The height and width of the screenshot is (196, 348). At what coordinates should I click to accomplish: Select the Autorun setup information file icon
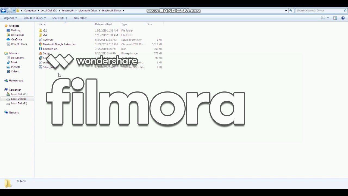pyautogui.click(x=40, y=40)
